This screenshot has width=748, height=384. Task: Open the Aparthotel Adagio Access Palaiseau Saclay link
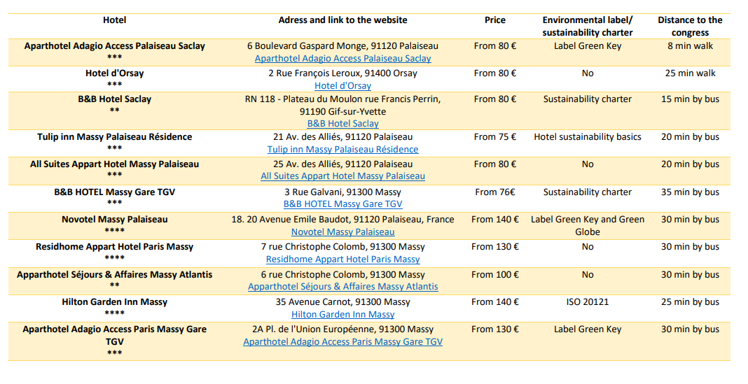[x=342, y=59]
